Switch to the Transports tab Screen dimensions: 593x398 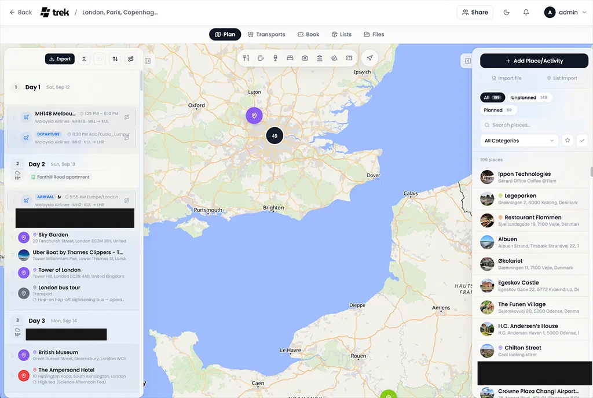point(266,34)
